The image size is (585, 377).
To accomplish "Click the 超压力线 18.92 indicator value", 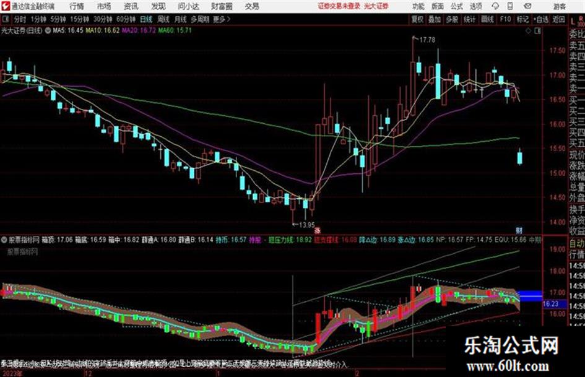I will pyautogui.click(x=290, y=240).
